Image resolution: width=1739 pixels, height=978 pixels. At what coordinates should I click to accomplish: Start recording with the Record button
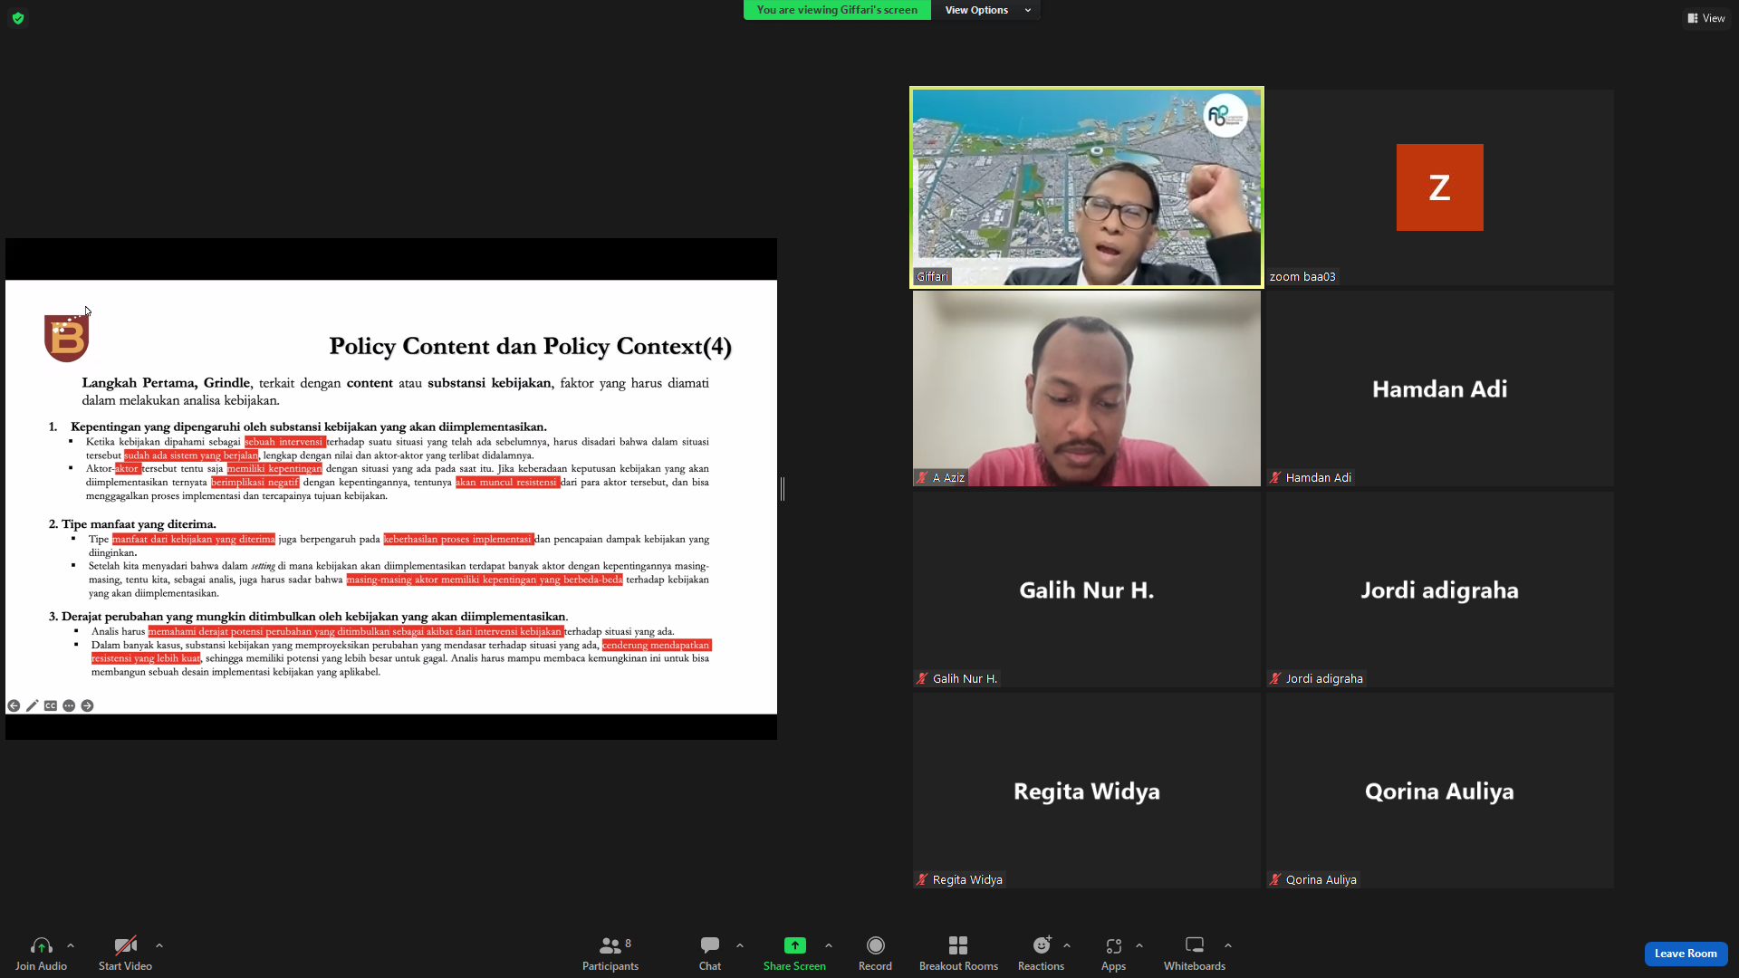click(x=875, y=954)
